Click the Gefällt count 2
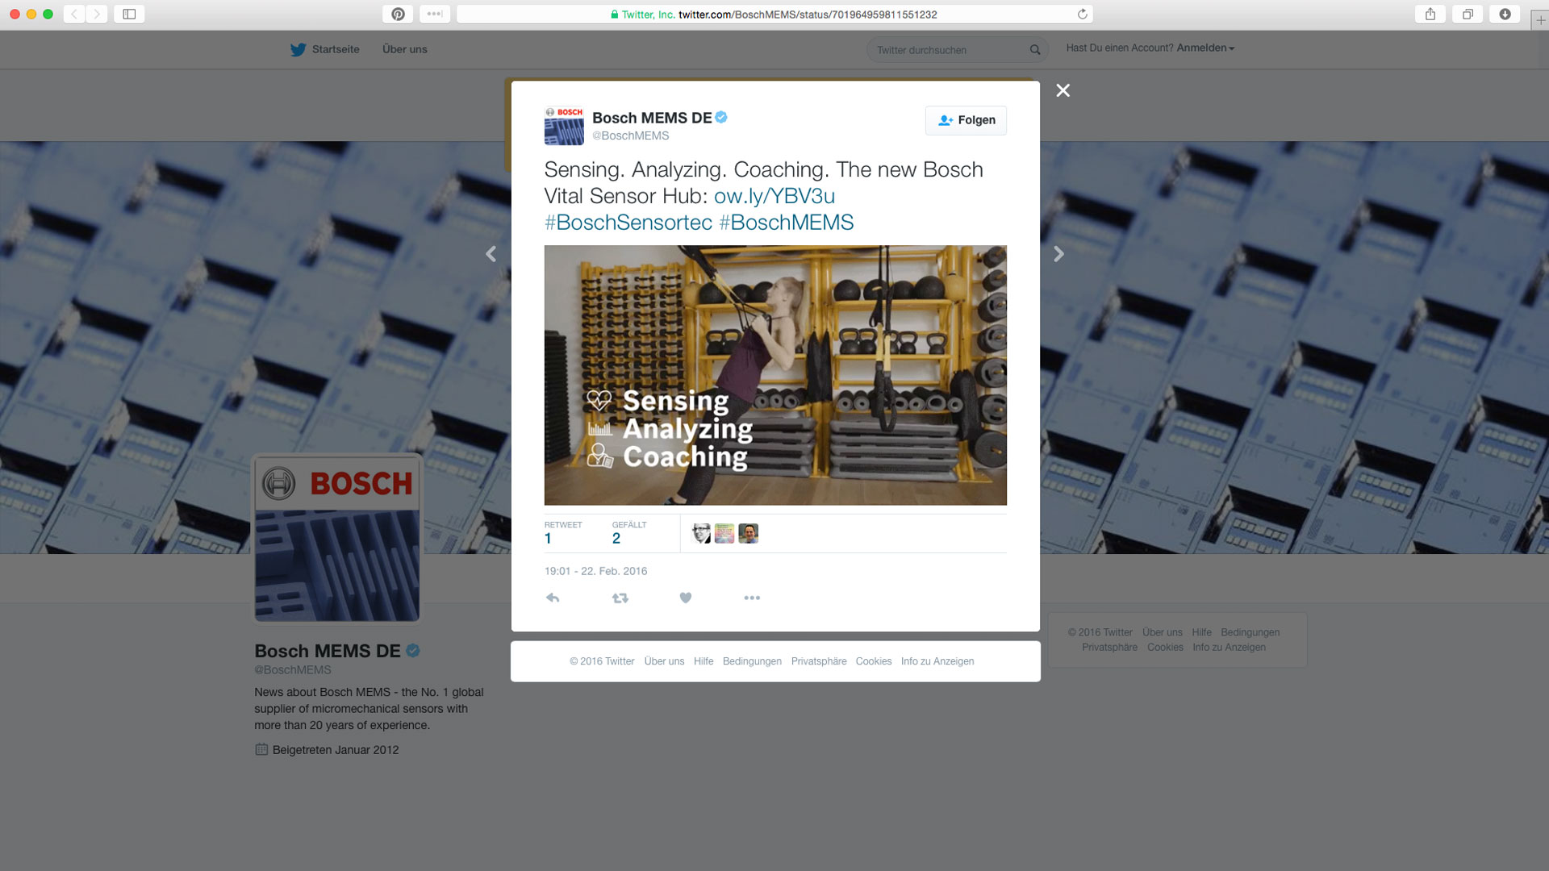Viewport: 1549px width, 871px height. point(616,539)
